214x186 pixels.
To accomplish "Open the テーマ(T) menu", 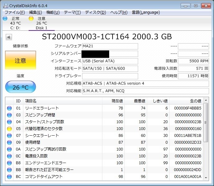I will 72,12.
